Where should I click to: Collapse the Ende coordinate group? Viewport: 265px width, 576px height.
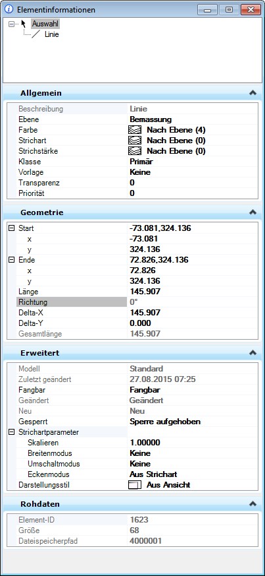tap(11, 260)
